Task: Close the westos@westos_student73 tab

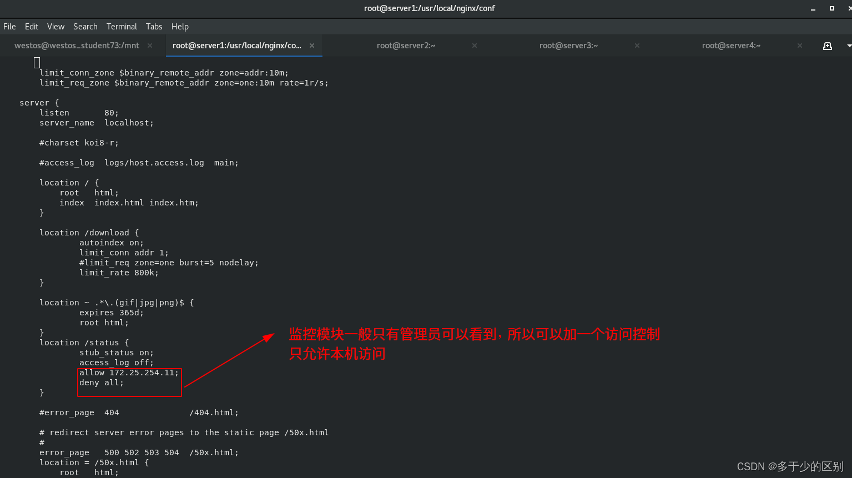Action: (x=150, y=46)
